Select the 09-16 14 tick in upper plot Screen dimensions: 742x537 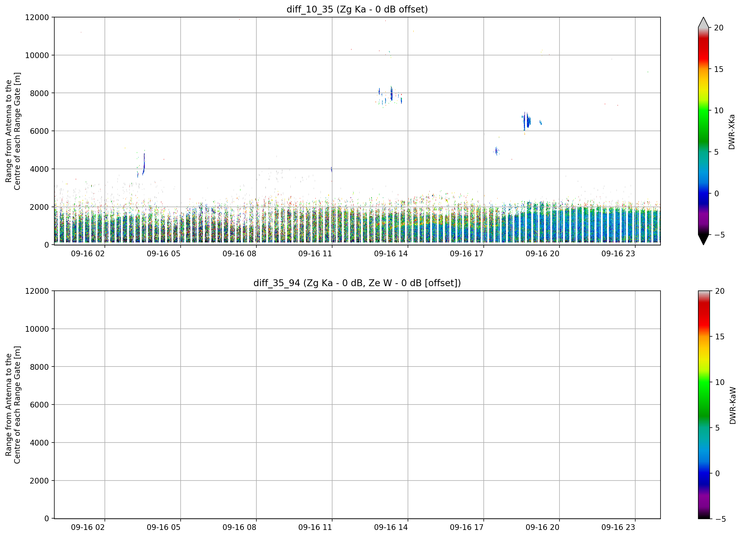click(391, 254)
